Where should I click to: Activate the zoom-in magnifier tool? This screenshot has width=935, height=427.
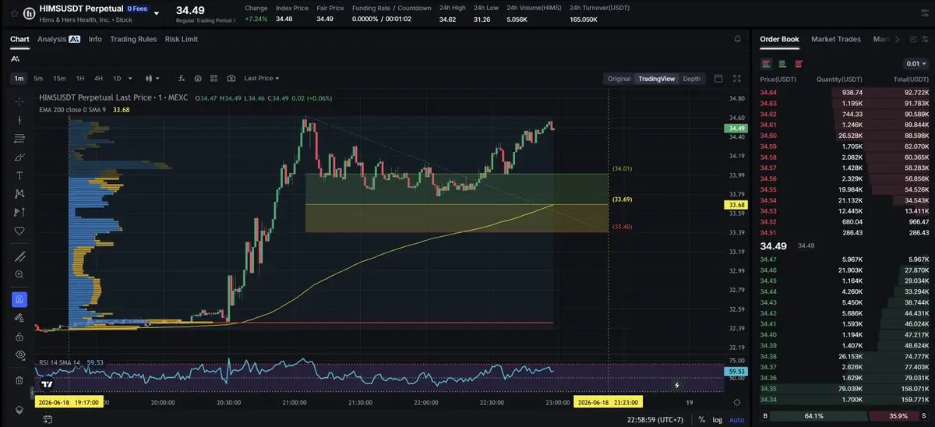click(19, 274)
